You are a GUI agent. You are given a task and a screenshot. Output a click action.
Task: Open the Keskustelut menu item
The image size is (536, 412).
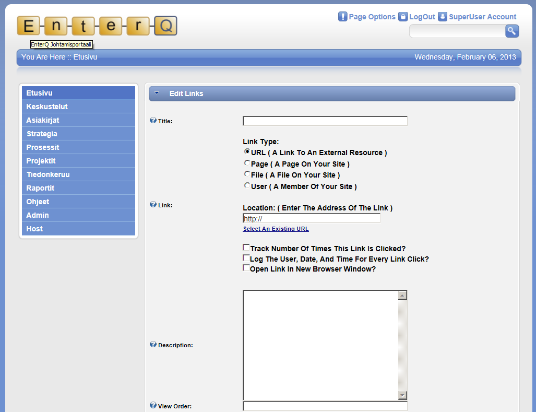pos(79,107)
